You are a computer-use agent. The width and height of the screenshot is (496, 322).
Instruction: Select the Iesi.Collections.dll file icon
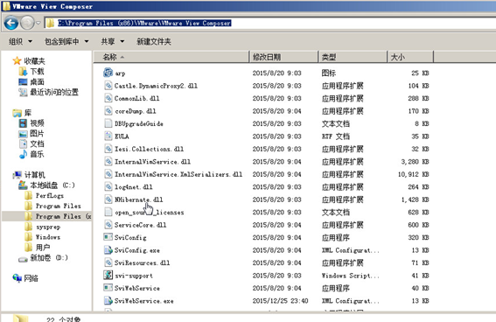tap(108, 149)
